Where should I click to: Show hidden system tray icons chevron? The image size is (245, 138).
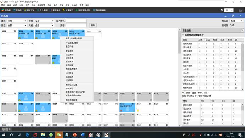(189, 135)
